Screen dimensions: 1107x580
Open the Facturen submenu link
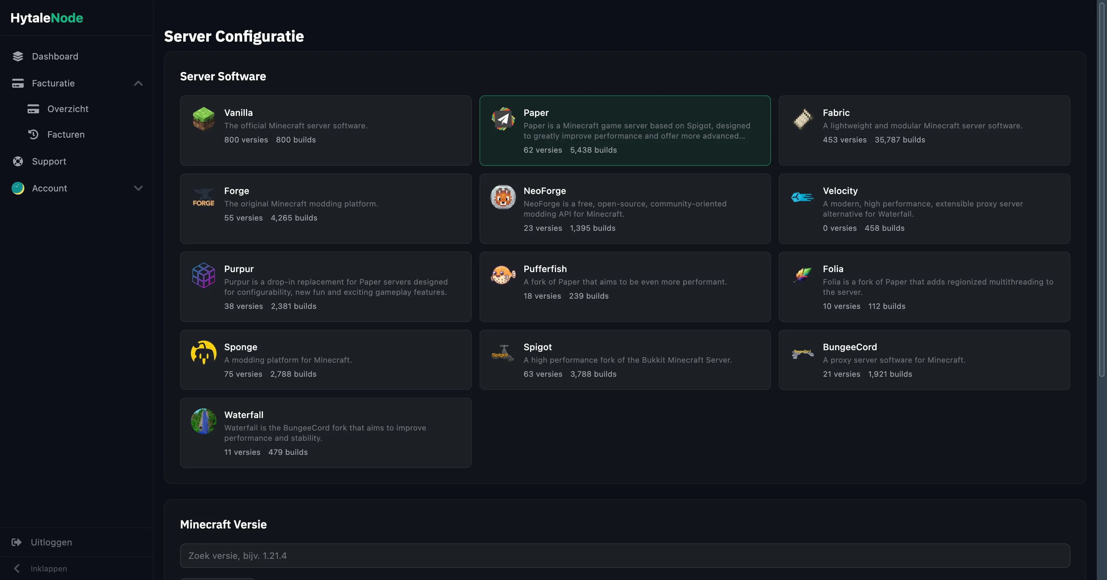(66, 134)
